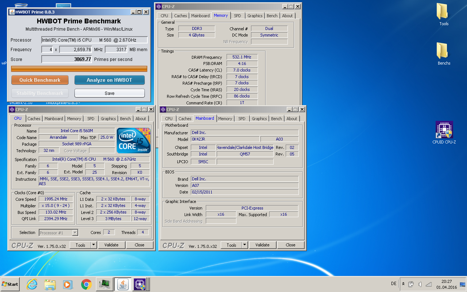Image resolution: width=467 pixels, height=292 pixels.
Task: Switch to CPU tab in Mainboard window
Action: click(x=169, y=119)
